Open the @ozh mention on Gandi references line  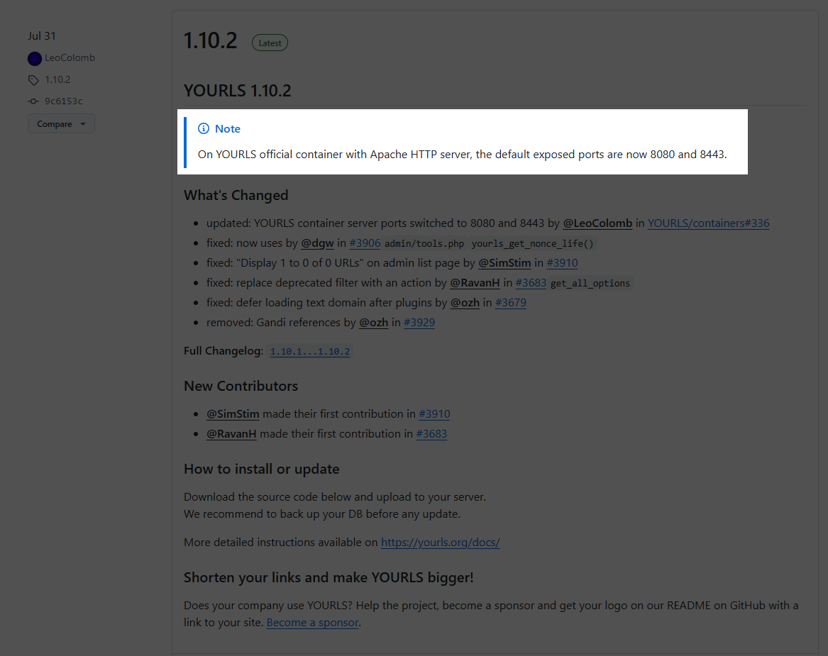pyautogui.click(x=373, y=323)
